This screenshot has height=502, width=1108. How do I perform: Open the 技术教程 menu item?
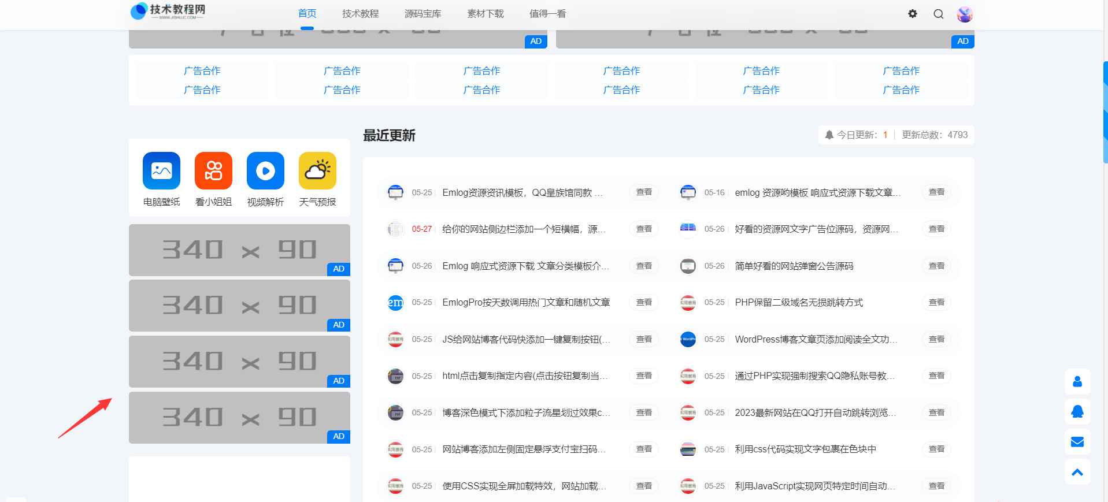click(360, 14)
